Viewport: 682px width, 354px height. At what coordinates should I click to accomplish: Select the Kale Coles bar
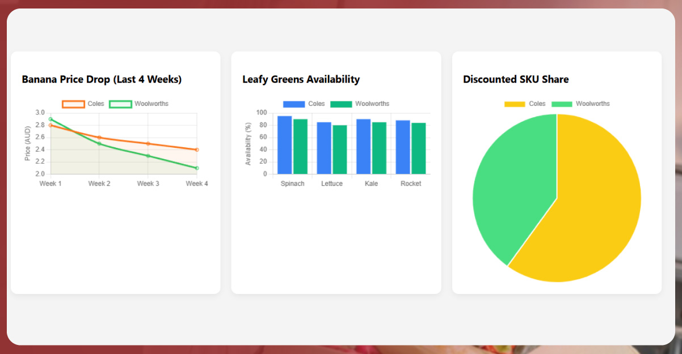pyautogui.click(x=363, y=146)
